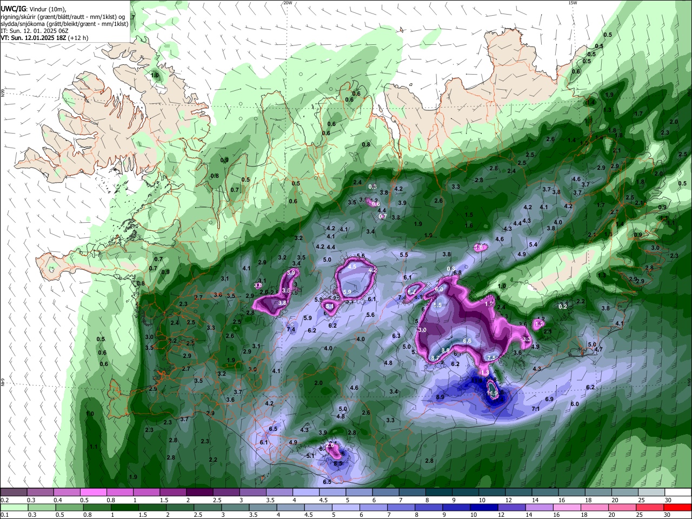692x519 pixels.
Task: Click the '6.0' value in the southeast
Action: pyautogui.click(x=575, y=404)
